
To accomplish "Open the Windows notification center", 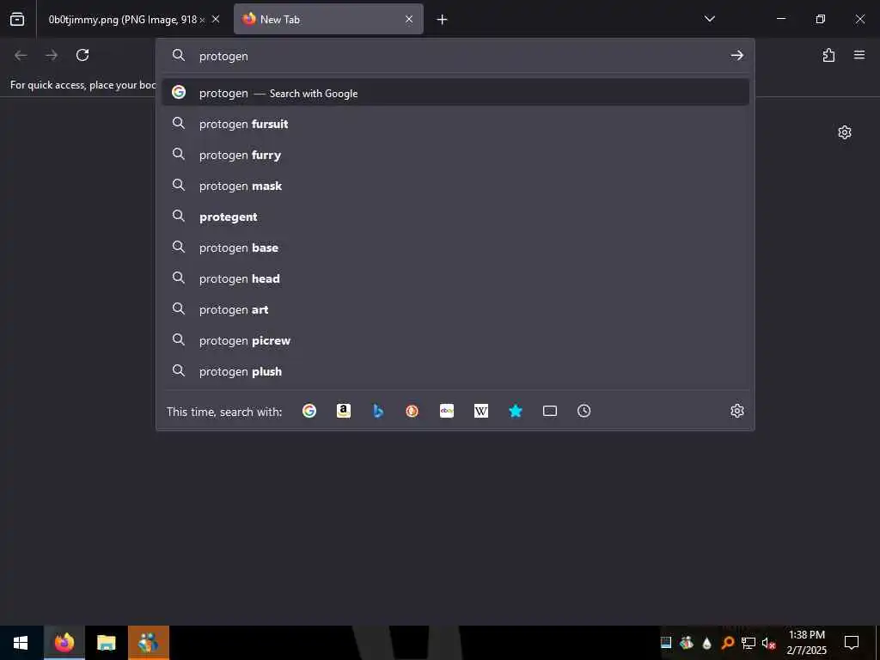I will 852,643.
